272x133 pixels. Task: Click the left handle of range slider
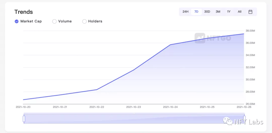pyautogui.click(x=24, y=119)
